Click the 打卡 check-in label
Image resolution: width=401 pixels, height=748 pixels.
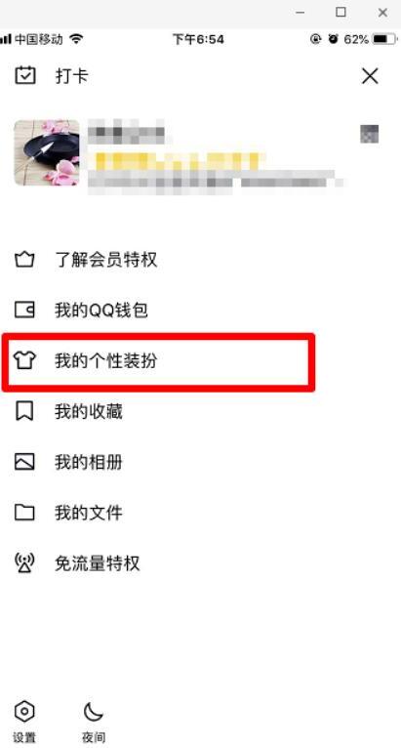[72, 76]
